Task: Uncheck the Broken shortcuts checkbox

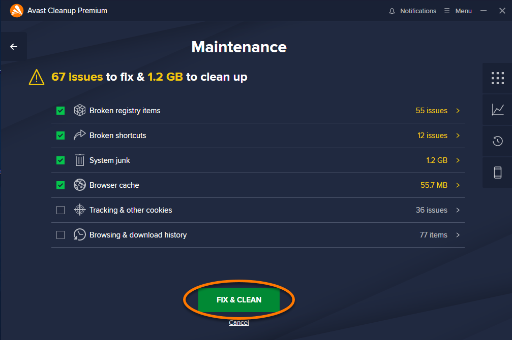Action: coord(61,135)
